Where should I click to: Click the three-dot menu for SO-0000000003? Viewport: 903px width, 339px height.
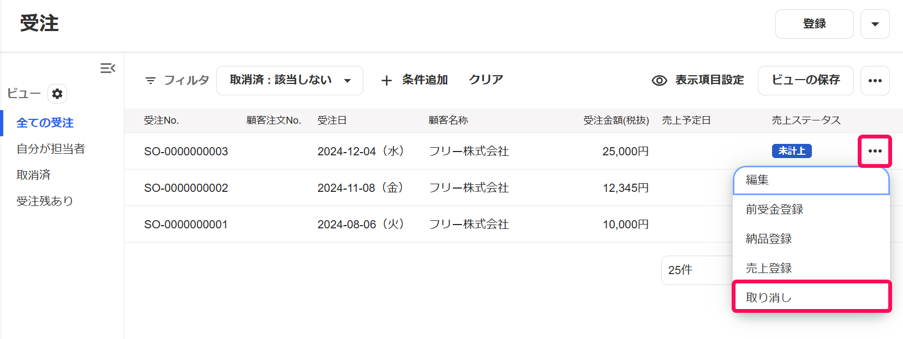tap(875, 151)
